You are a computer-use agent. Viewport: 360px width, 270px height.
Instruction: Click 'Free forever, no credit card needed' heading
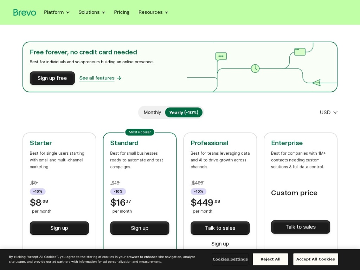pyautogui.click(x=83, y=52)
